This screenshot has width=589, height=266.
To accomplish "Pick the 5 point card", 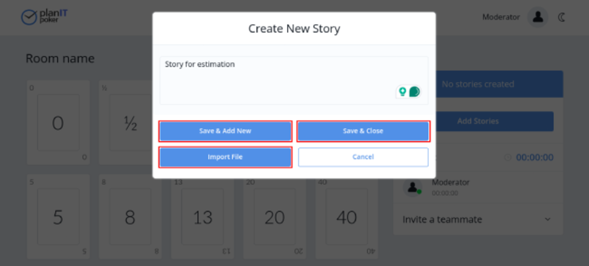I will click(x=58, y=217).
